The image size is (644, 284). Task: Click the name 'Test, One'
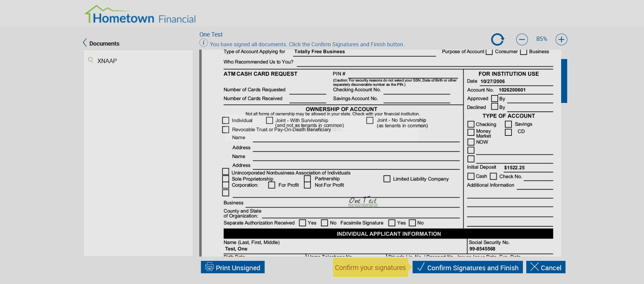(x=236, y=249)
